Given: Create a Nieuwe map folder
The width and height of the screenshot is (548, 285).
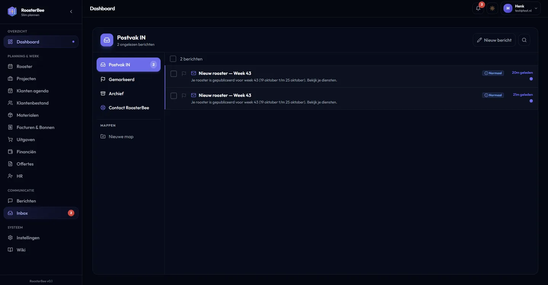Looking at the screenshot, I should (129, 136).
